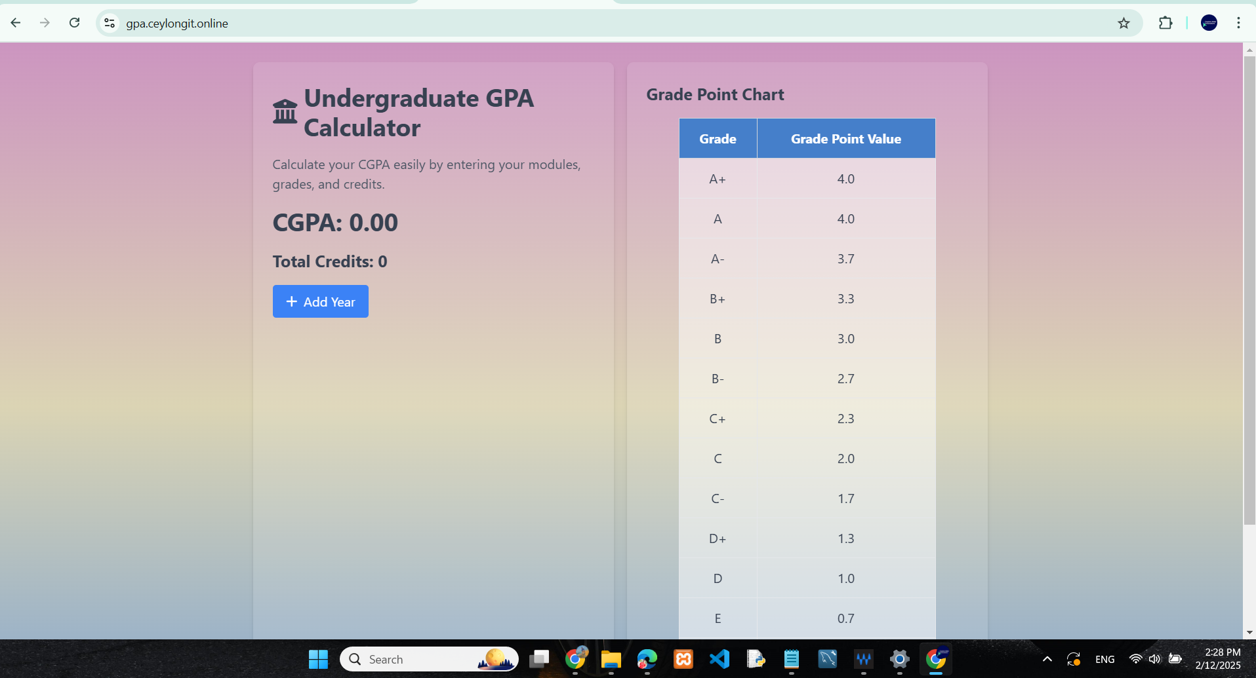The image size is (1256, 678).
Task: Select the Grade column header
Action: [x=718, y=139]
